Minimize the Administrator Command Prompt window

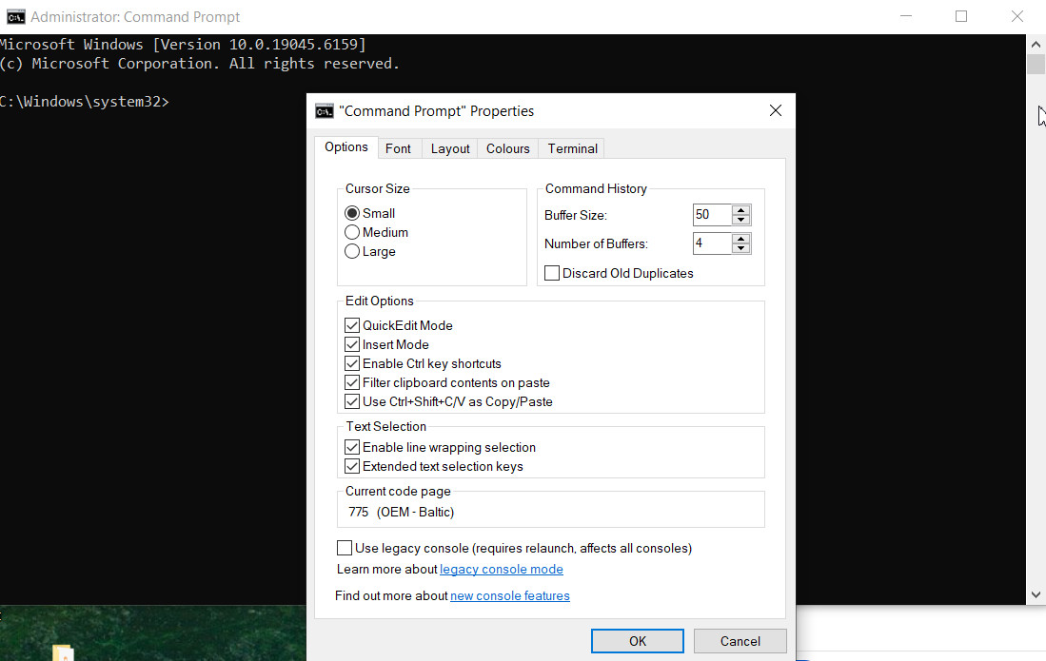pyautogui.click(x=906, y=17)
